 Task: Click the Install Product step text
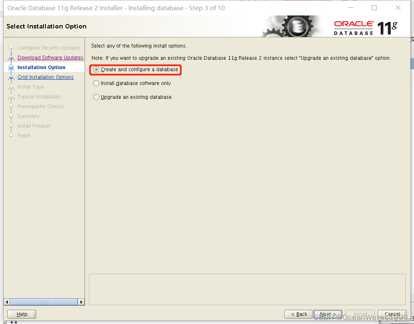pos(34,126)
